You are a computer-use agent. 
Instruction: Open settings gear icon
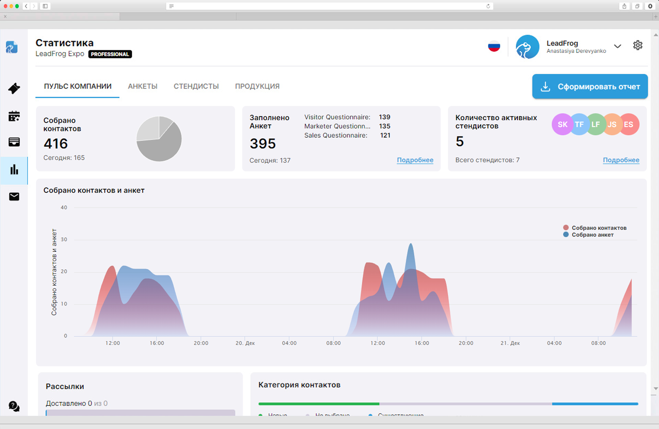[638, 46]
